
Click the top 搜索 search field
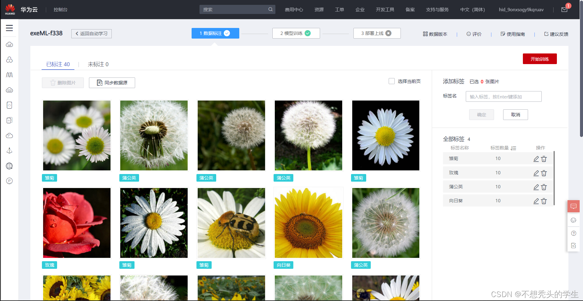click(x=237, y=9)
